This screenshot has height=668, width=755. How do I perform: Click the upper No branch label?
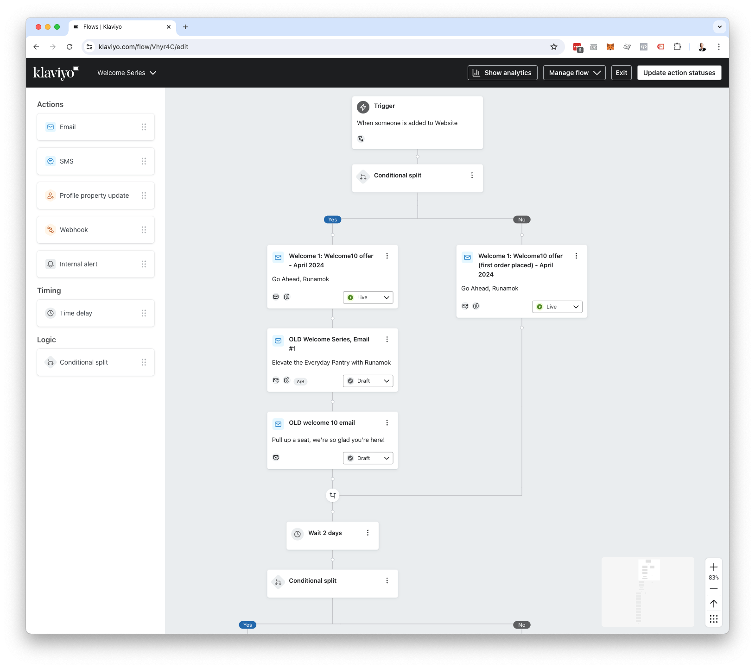(x=522, y=220)
